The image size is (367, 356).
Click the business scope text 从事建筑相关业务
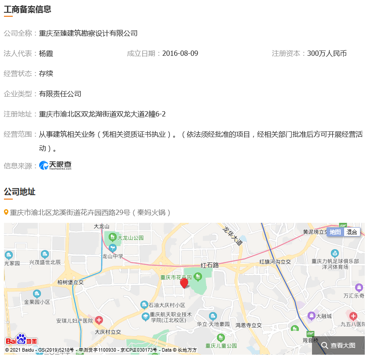coord(67,134)
